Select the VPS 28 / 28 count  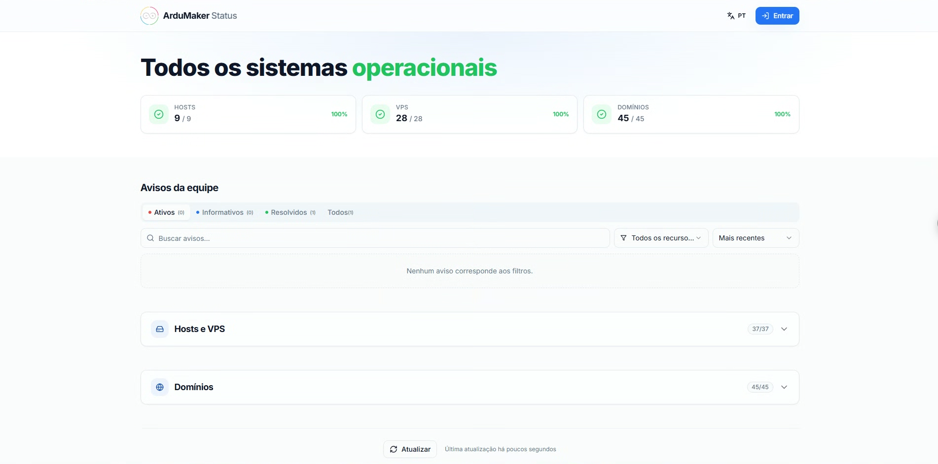tap(409, 118)
